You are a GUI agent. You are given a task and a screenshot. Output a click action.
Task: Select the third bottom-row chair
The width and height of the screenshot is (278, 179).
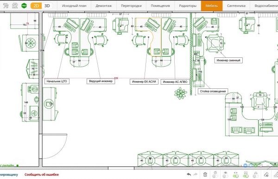click(201, 160)
